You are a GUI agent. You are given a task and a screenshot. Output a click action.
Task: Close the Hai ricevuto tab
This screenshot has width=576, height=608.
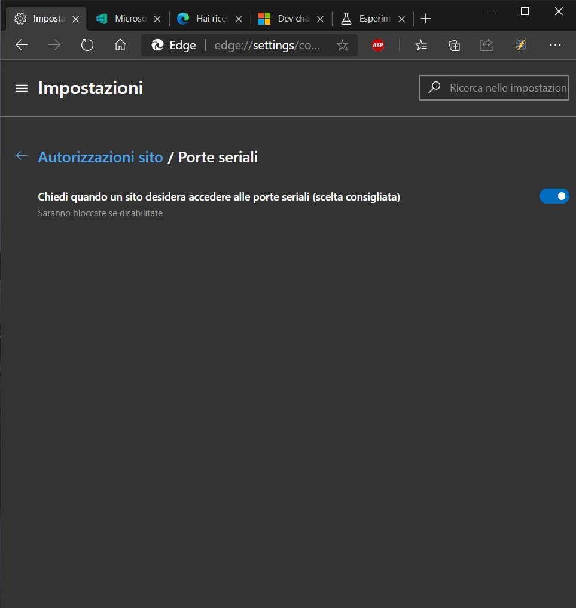pyautogui.click(x=239, y=19)
